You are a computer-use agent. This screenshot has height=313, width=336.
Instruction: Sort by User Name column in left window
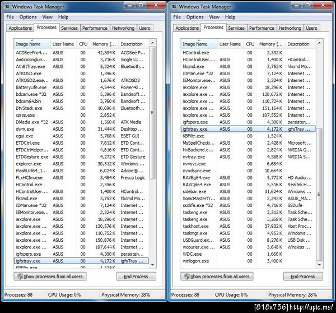point(63,44)
